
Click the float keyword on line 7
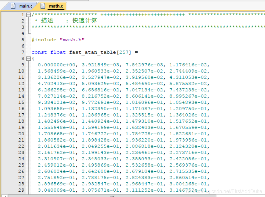tap(58, 52)
